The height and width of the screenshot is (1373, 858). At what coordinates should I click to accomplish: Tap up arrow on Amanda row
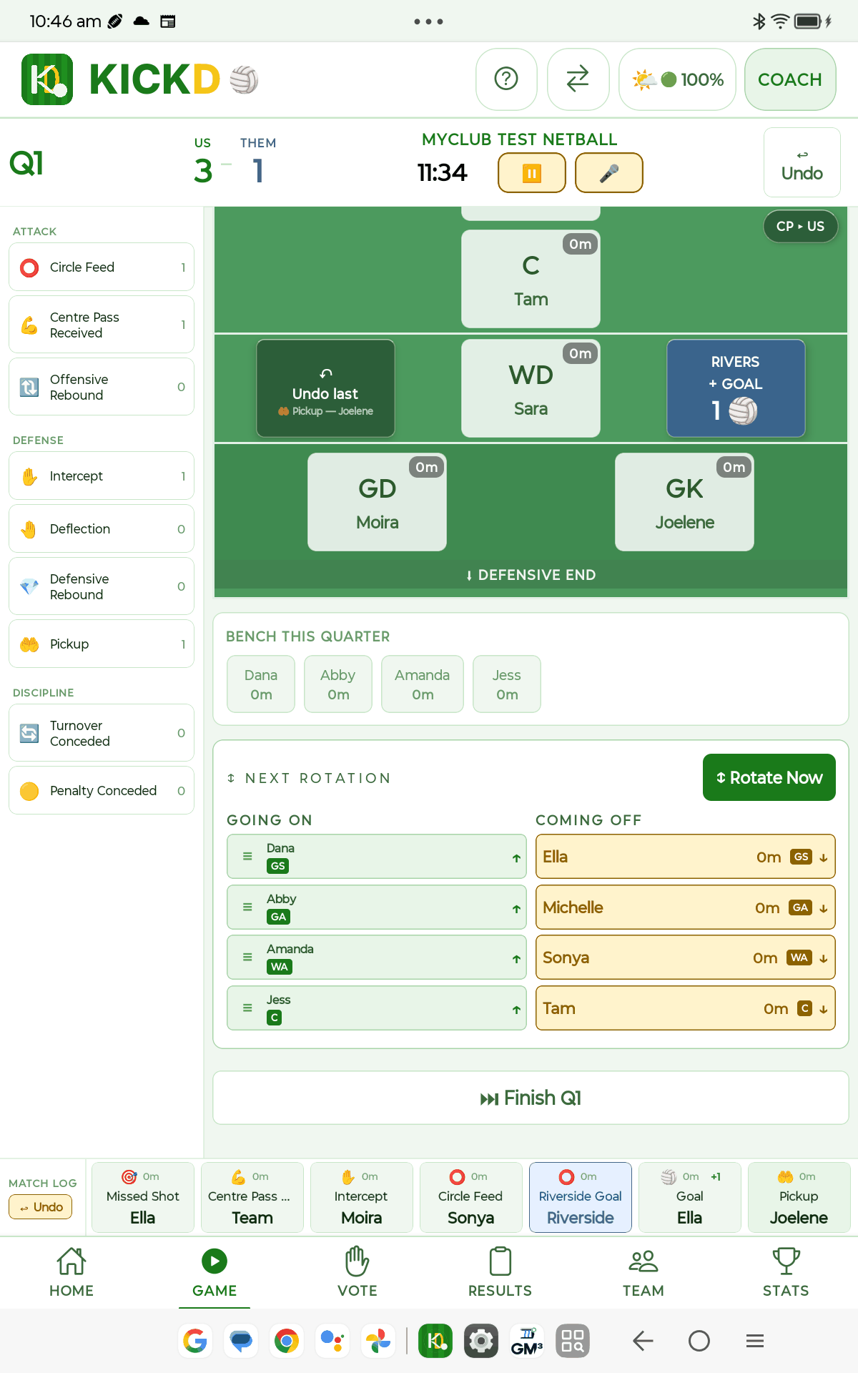tap(516, 959)
